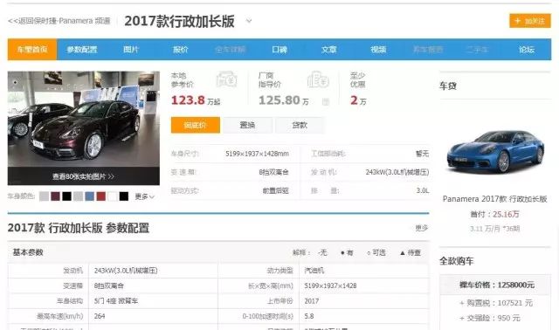Screen dimensions: 559x330
Task: Click the orange 加关注 follow button
Action: [x=530, y=21]
